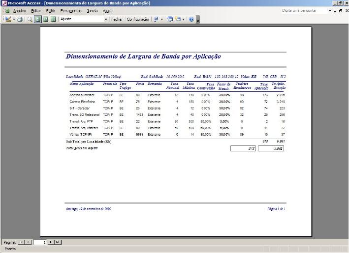
Task: Click the Office Links Word icon
Action: (x=156, y=19)
